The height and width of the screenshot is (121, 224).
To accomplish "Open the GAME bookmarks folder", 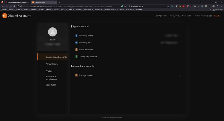I will [x=17, y=10].
